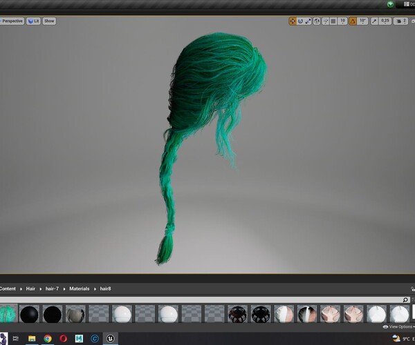The height and width of the screenshot is (345, 415).
Task: Select the matte black sphere material thumbnail
Action: (53, 314)
